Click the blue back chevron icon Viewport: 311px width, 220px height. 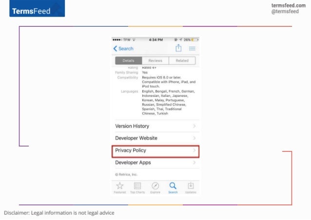tap(115, 49)
